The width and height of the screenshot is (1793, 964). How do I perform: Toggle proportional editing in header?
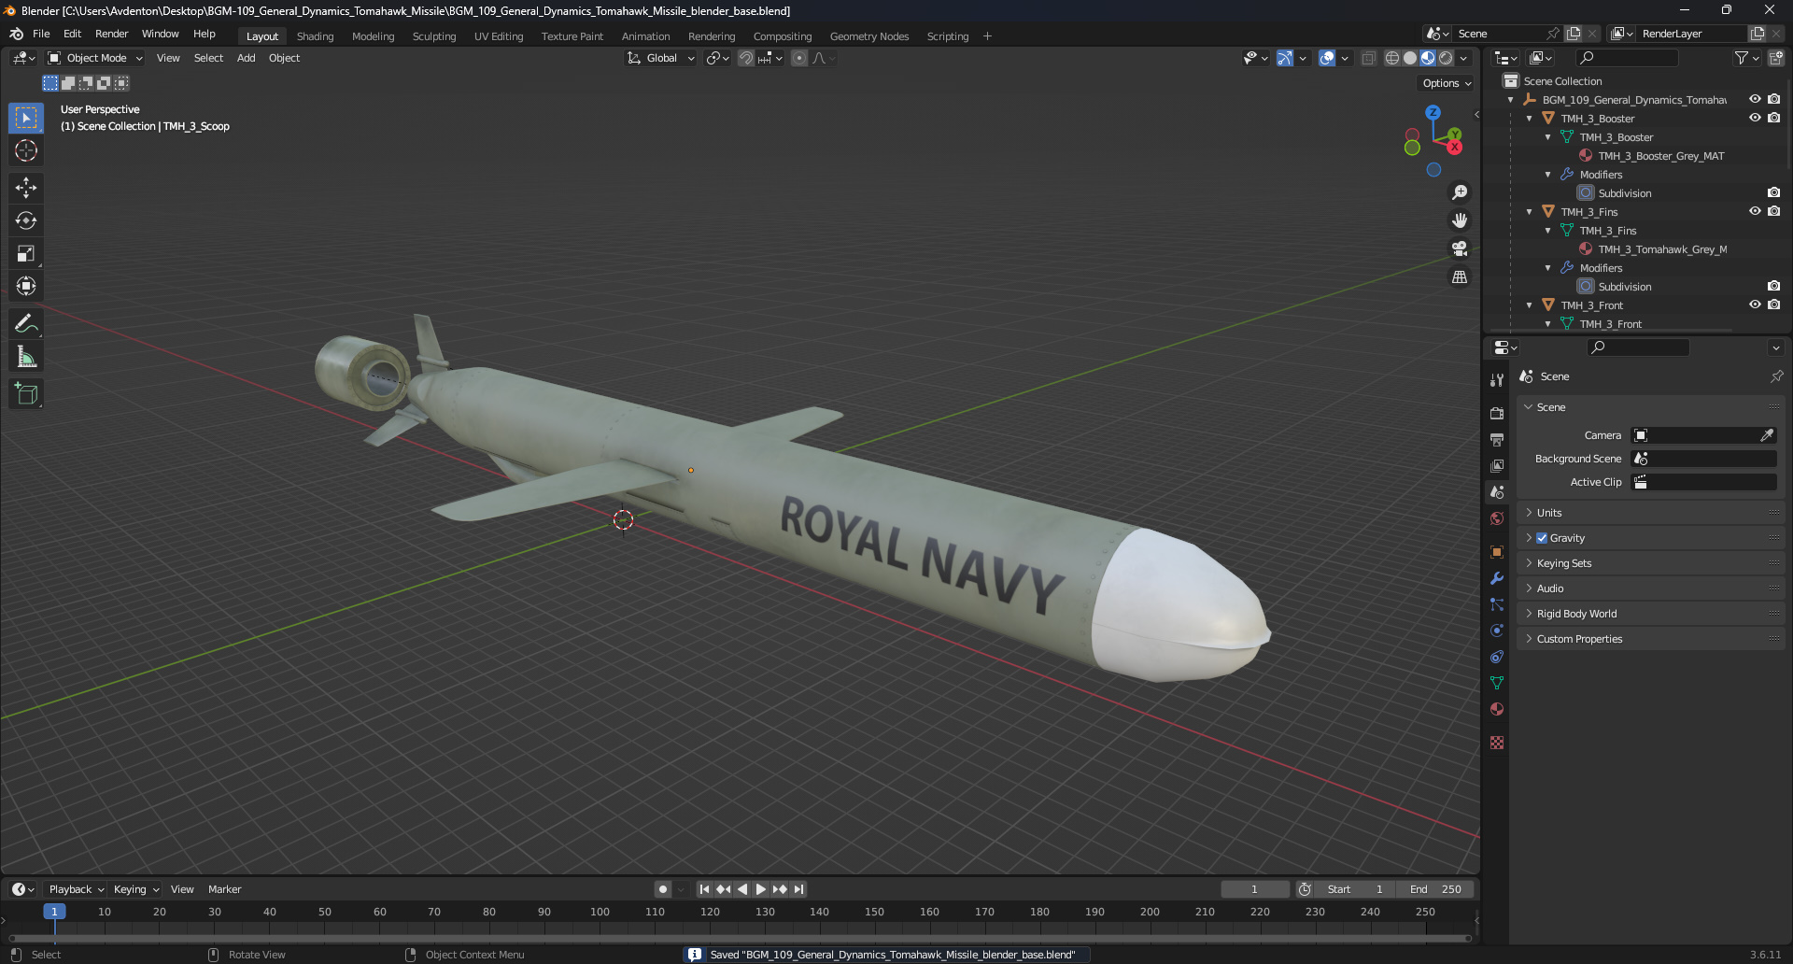tap(799, 58)
